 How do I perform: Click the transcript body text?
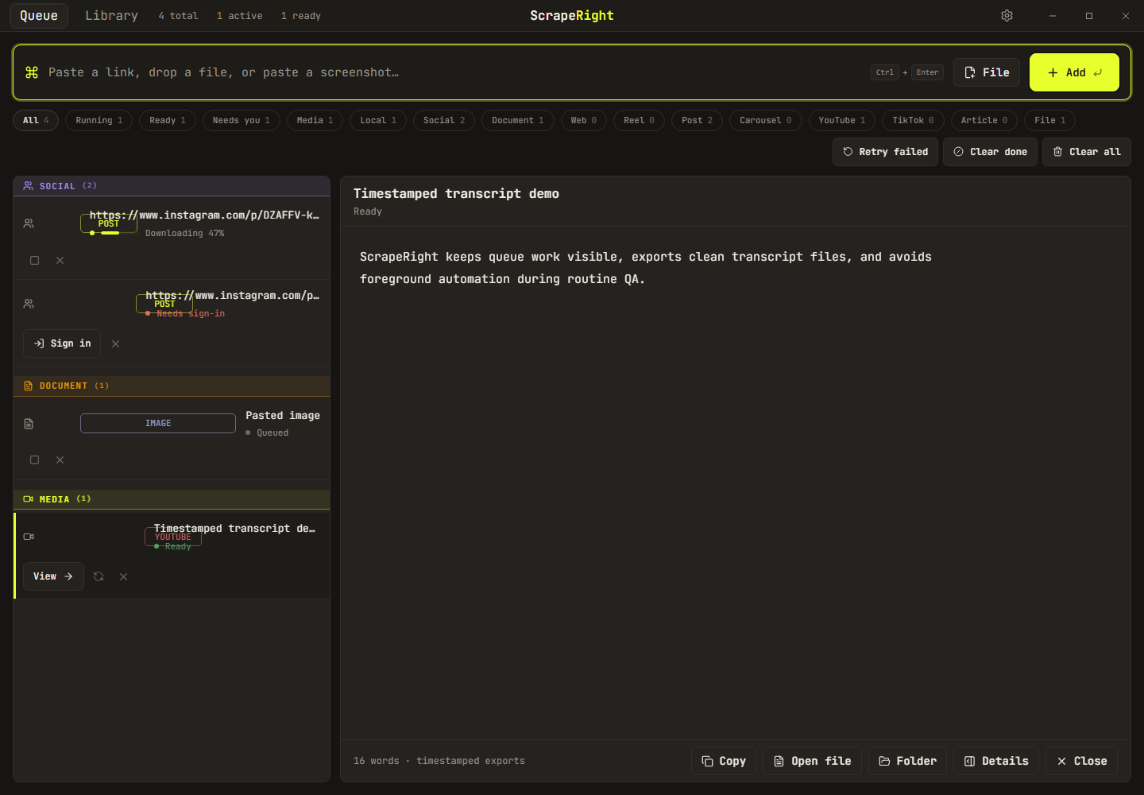coord(646,268)
